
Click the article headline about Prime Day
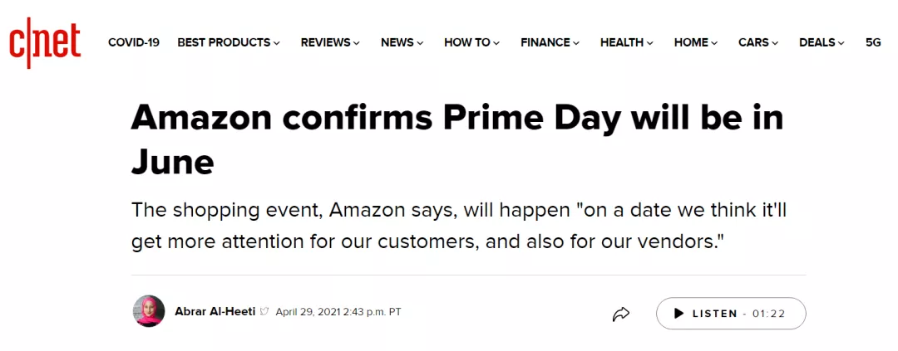(x=457, y=139)
